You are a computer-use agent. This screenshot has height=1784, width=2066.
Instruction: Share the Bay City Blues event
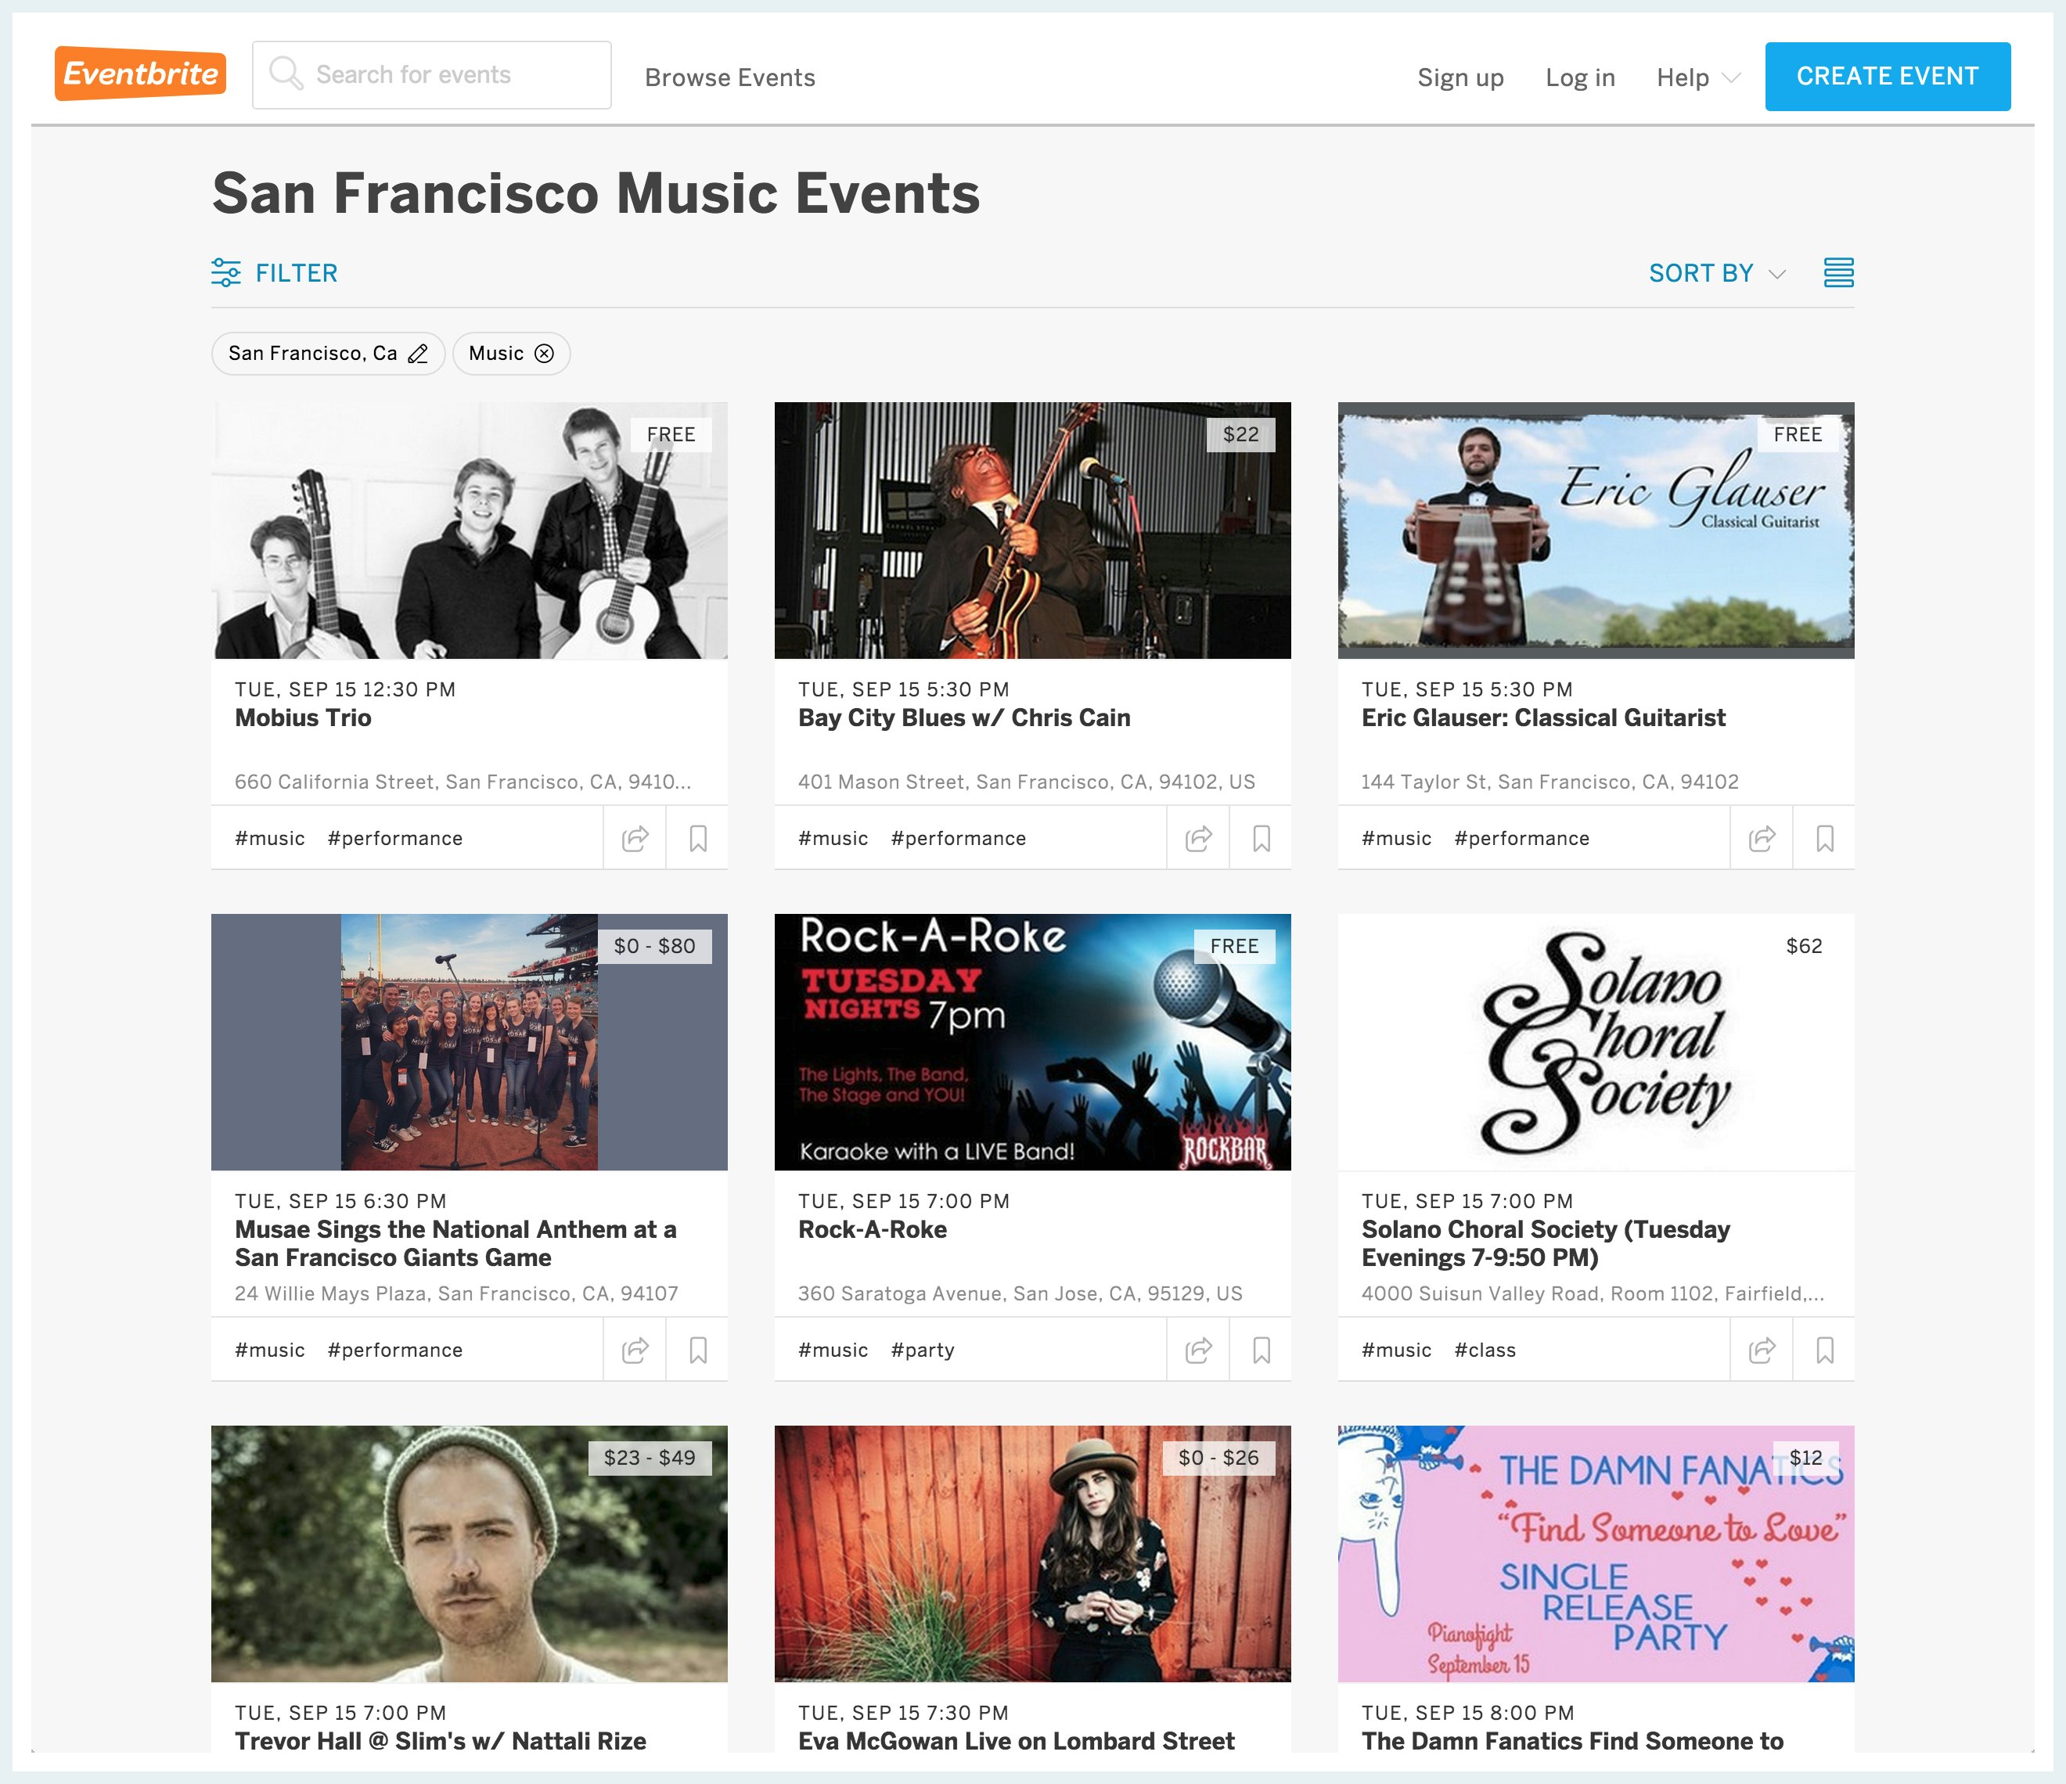[x=1199, y=839]
